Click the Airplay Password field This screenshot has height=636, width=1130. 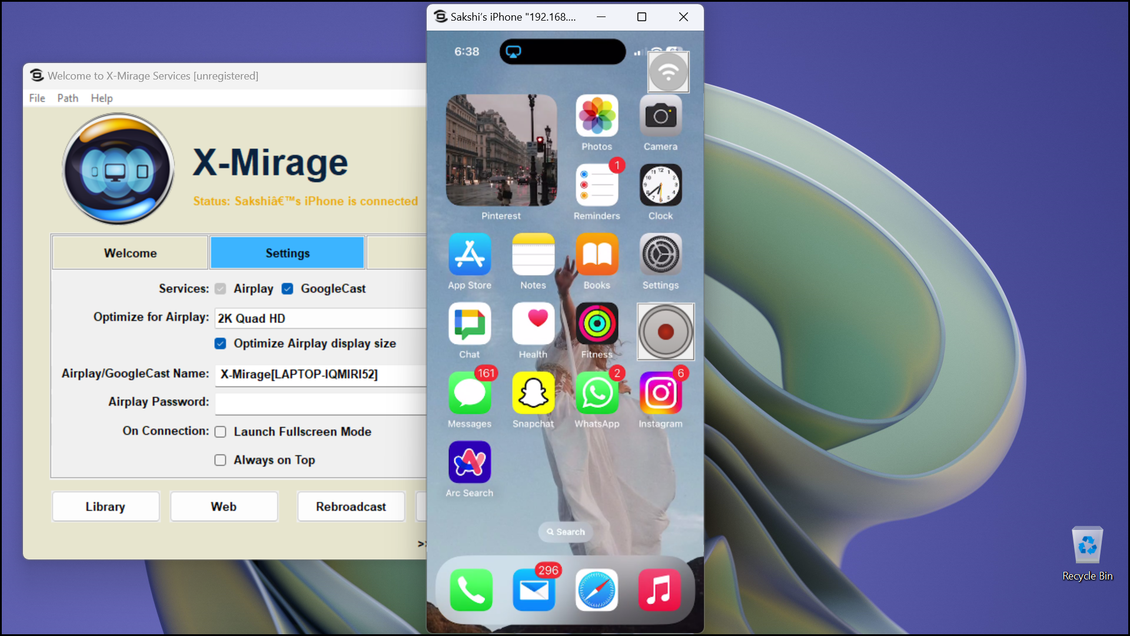tap(321, 404)
